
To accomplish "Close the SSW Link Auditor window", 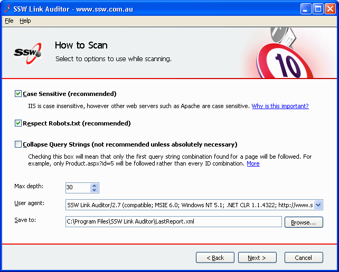I will tap(330, 9).
